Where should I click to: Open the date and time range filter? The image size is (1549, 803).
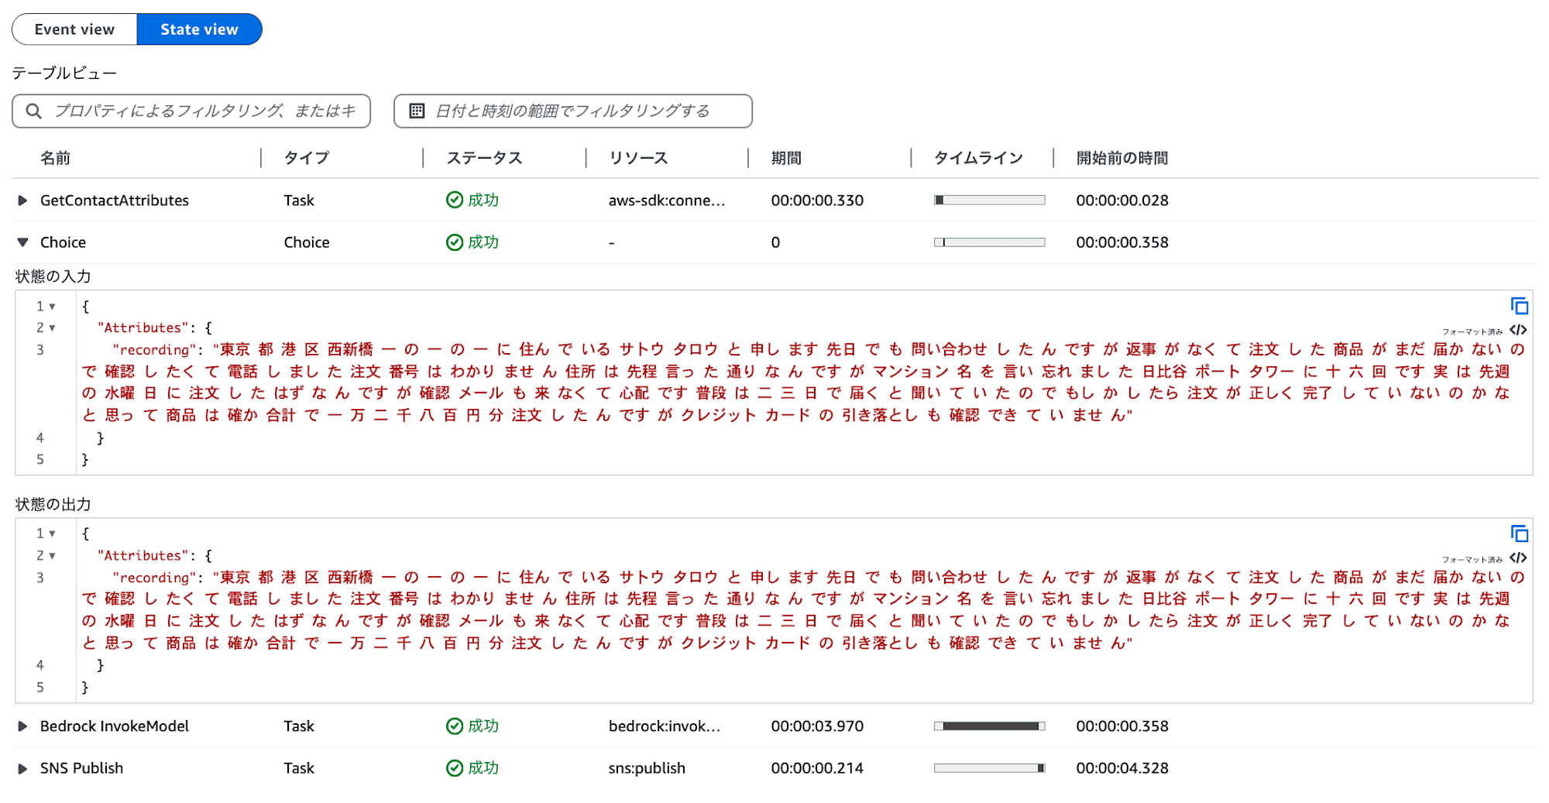tap(572, 111)
